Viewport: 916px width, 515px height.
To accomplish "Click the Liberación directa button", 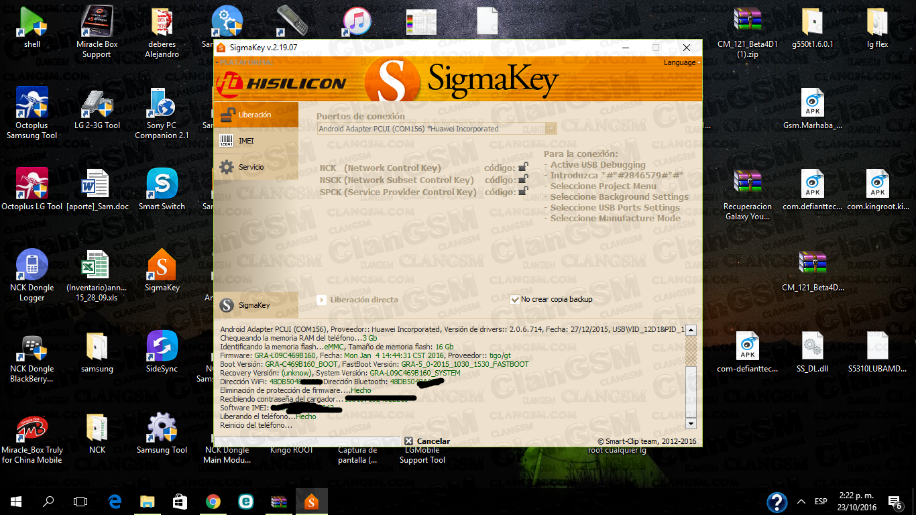I will (x=357, y=300).
